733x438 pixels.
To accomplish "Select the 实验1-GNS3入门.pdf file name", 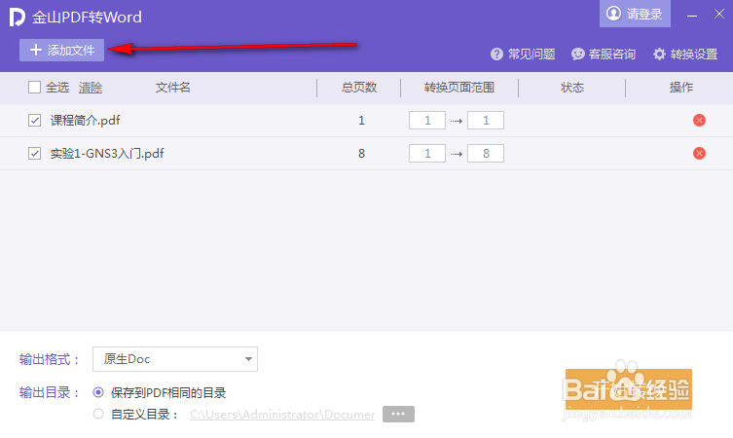I will pyautogui.click(x=107, y=154).
